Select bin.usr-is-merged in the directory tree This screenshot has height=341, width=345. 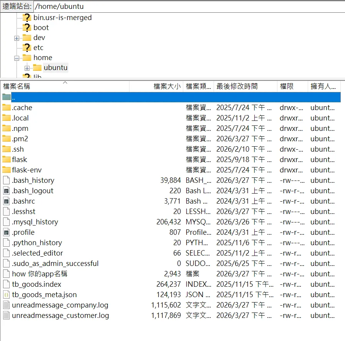[62, 18]
